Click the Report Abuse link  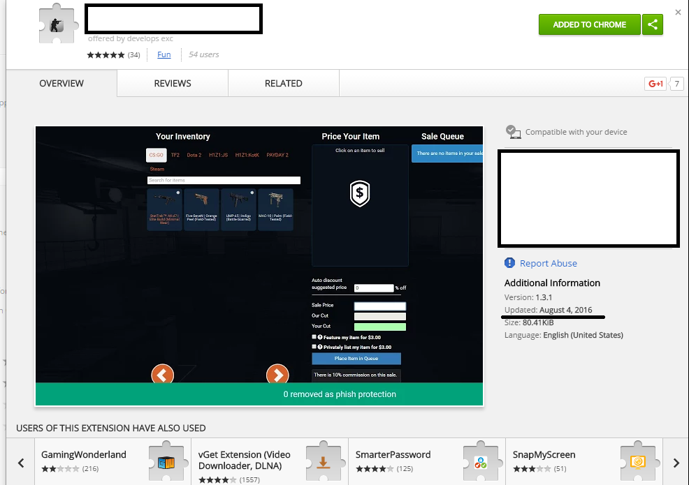[x=549, y=263]
